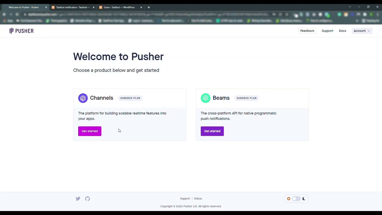Open the Support link in header
Screen dimensions: 382x215
coord(327,31)
